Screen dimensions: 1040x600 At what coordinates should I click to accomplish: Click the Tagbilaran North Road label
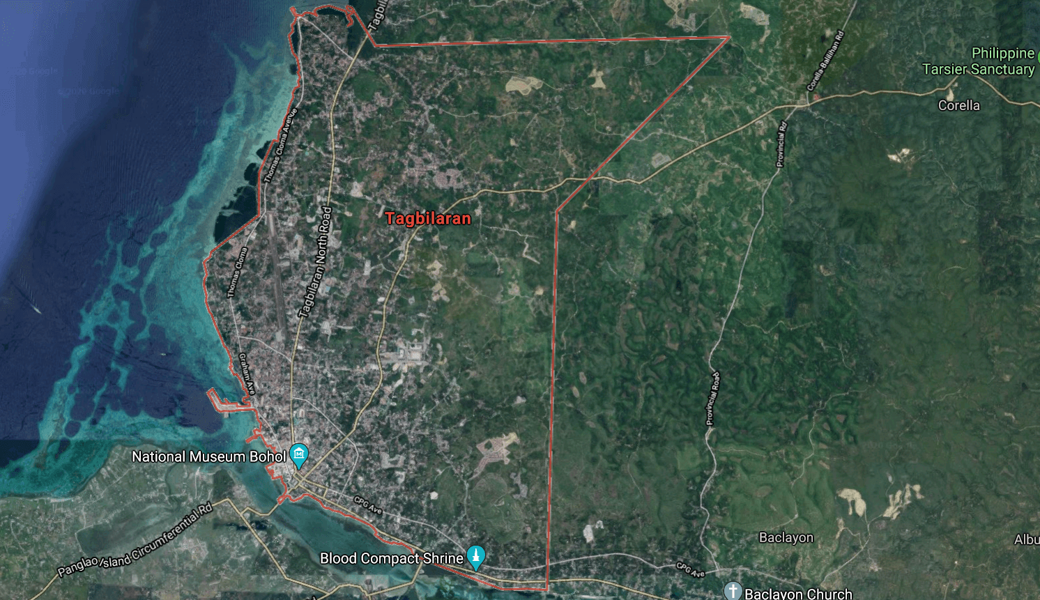pos(316,262)
